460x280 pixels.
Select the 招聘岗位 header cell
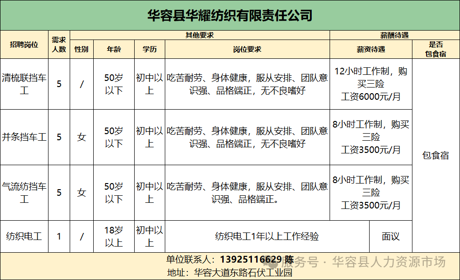point(24,45)
